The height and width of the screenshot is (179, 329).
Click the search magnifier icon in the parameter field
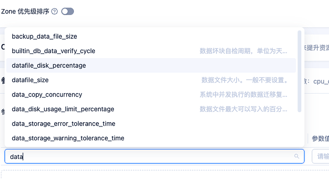tap(297, 156)
